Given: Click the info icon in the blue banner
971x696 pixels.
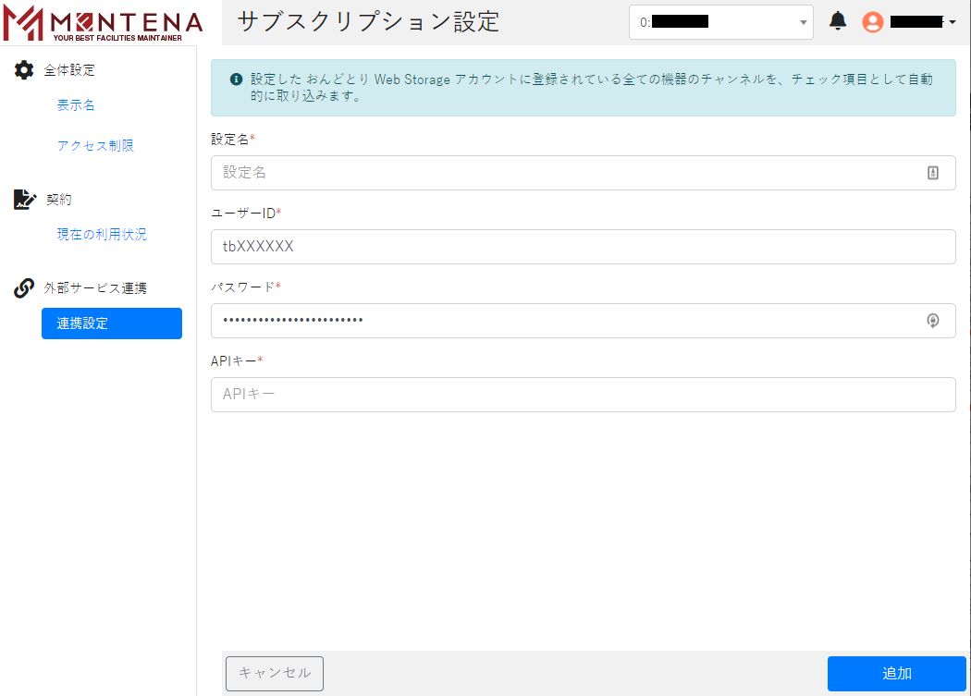Looking at the screenshot, I should [236, 79].
